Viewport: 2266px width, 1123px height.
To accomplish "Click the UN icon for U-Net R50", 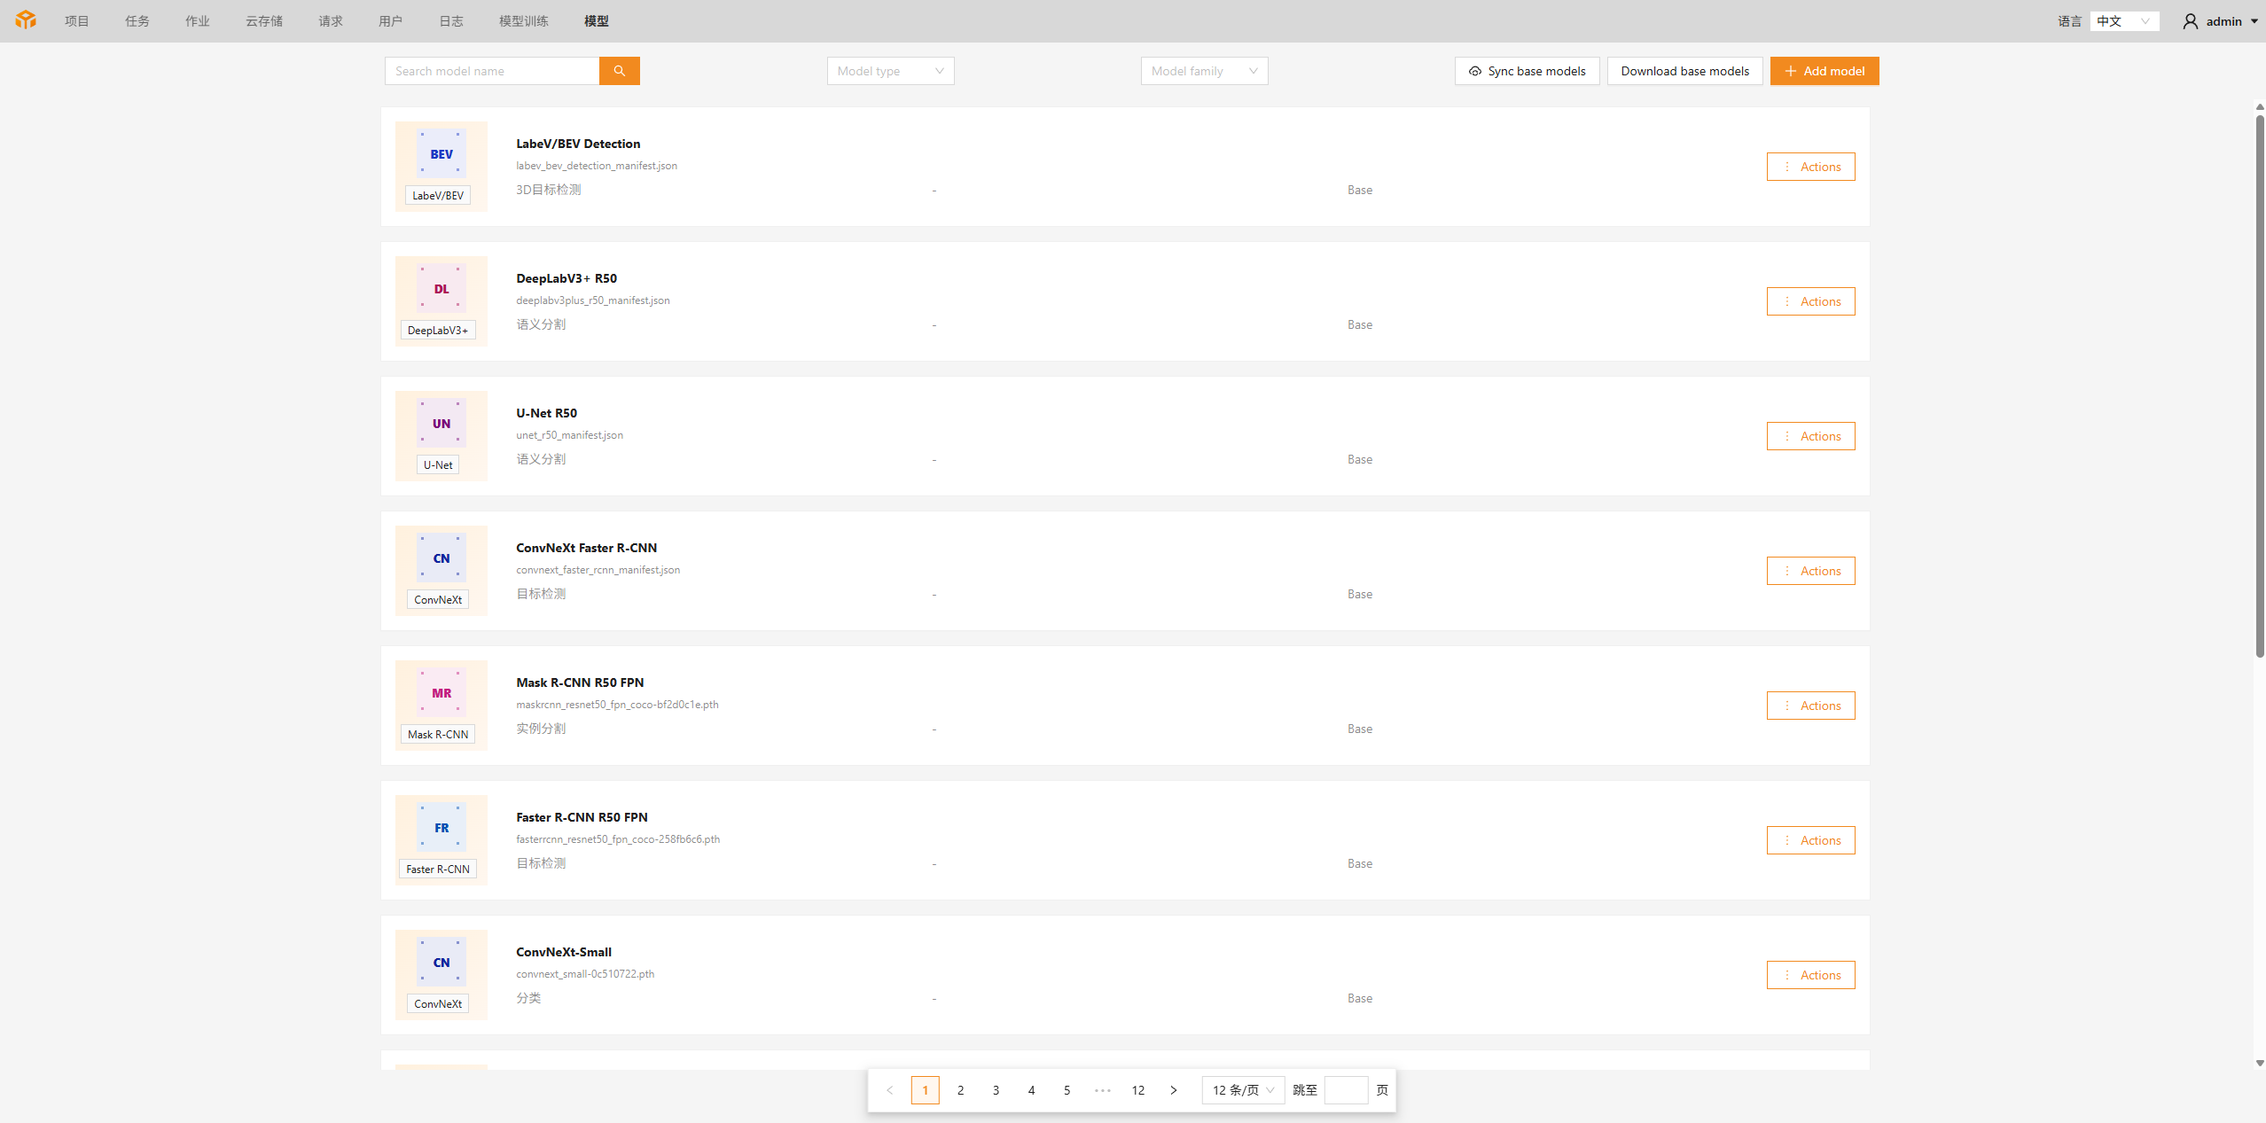I will click(x=441, y=423).
